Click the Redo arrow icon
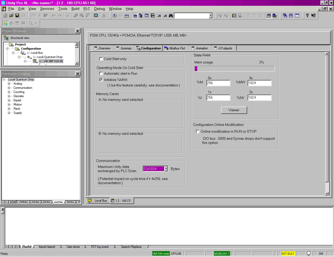Viewport: 334px width, 257px height. tap(60, 16)
